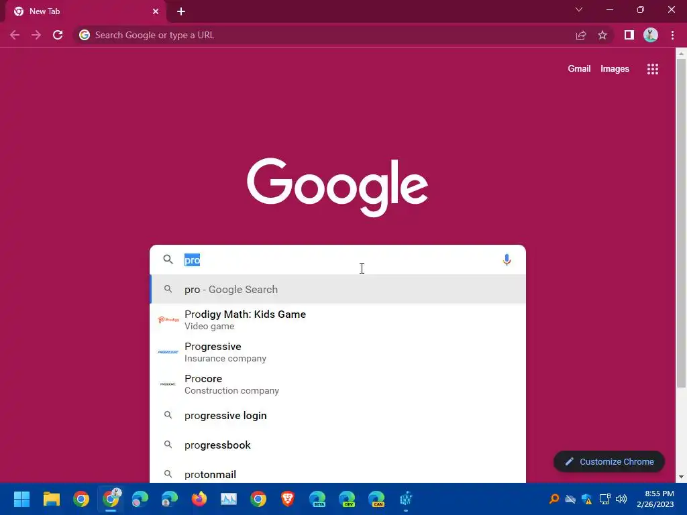Click magnifier icon in search box

[x=168, y=260]
